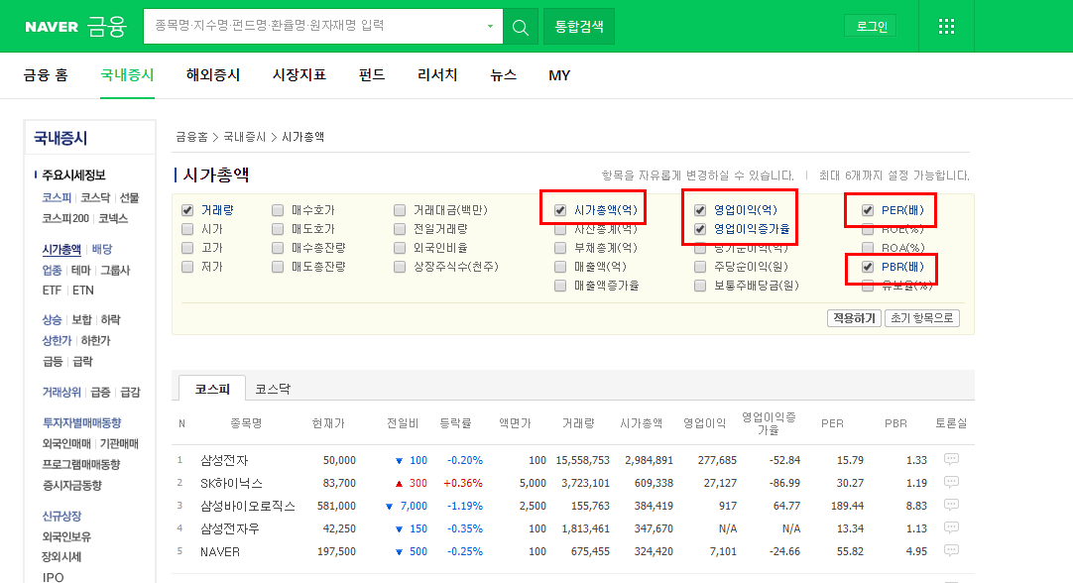Open 거래상위 in the sidebar
Screen dimensions: 1073x583
point(61,392)
